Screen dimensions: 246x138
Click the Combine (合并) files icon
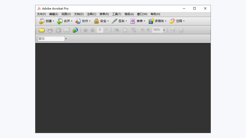[x=60, y=21]
